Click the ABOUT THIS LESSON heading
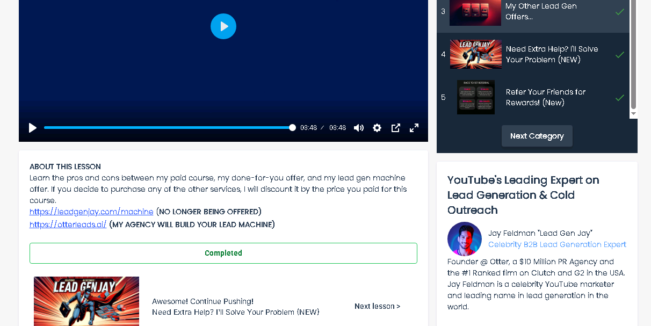The height and width of the screenshot is (326, 651). click(x=65, y=166)
